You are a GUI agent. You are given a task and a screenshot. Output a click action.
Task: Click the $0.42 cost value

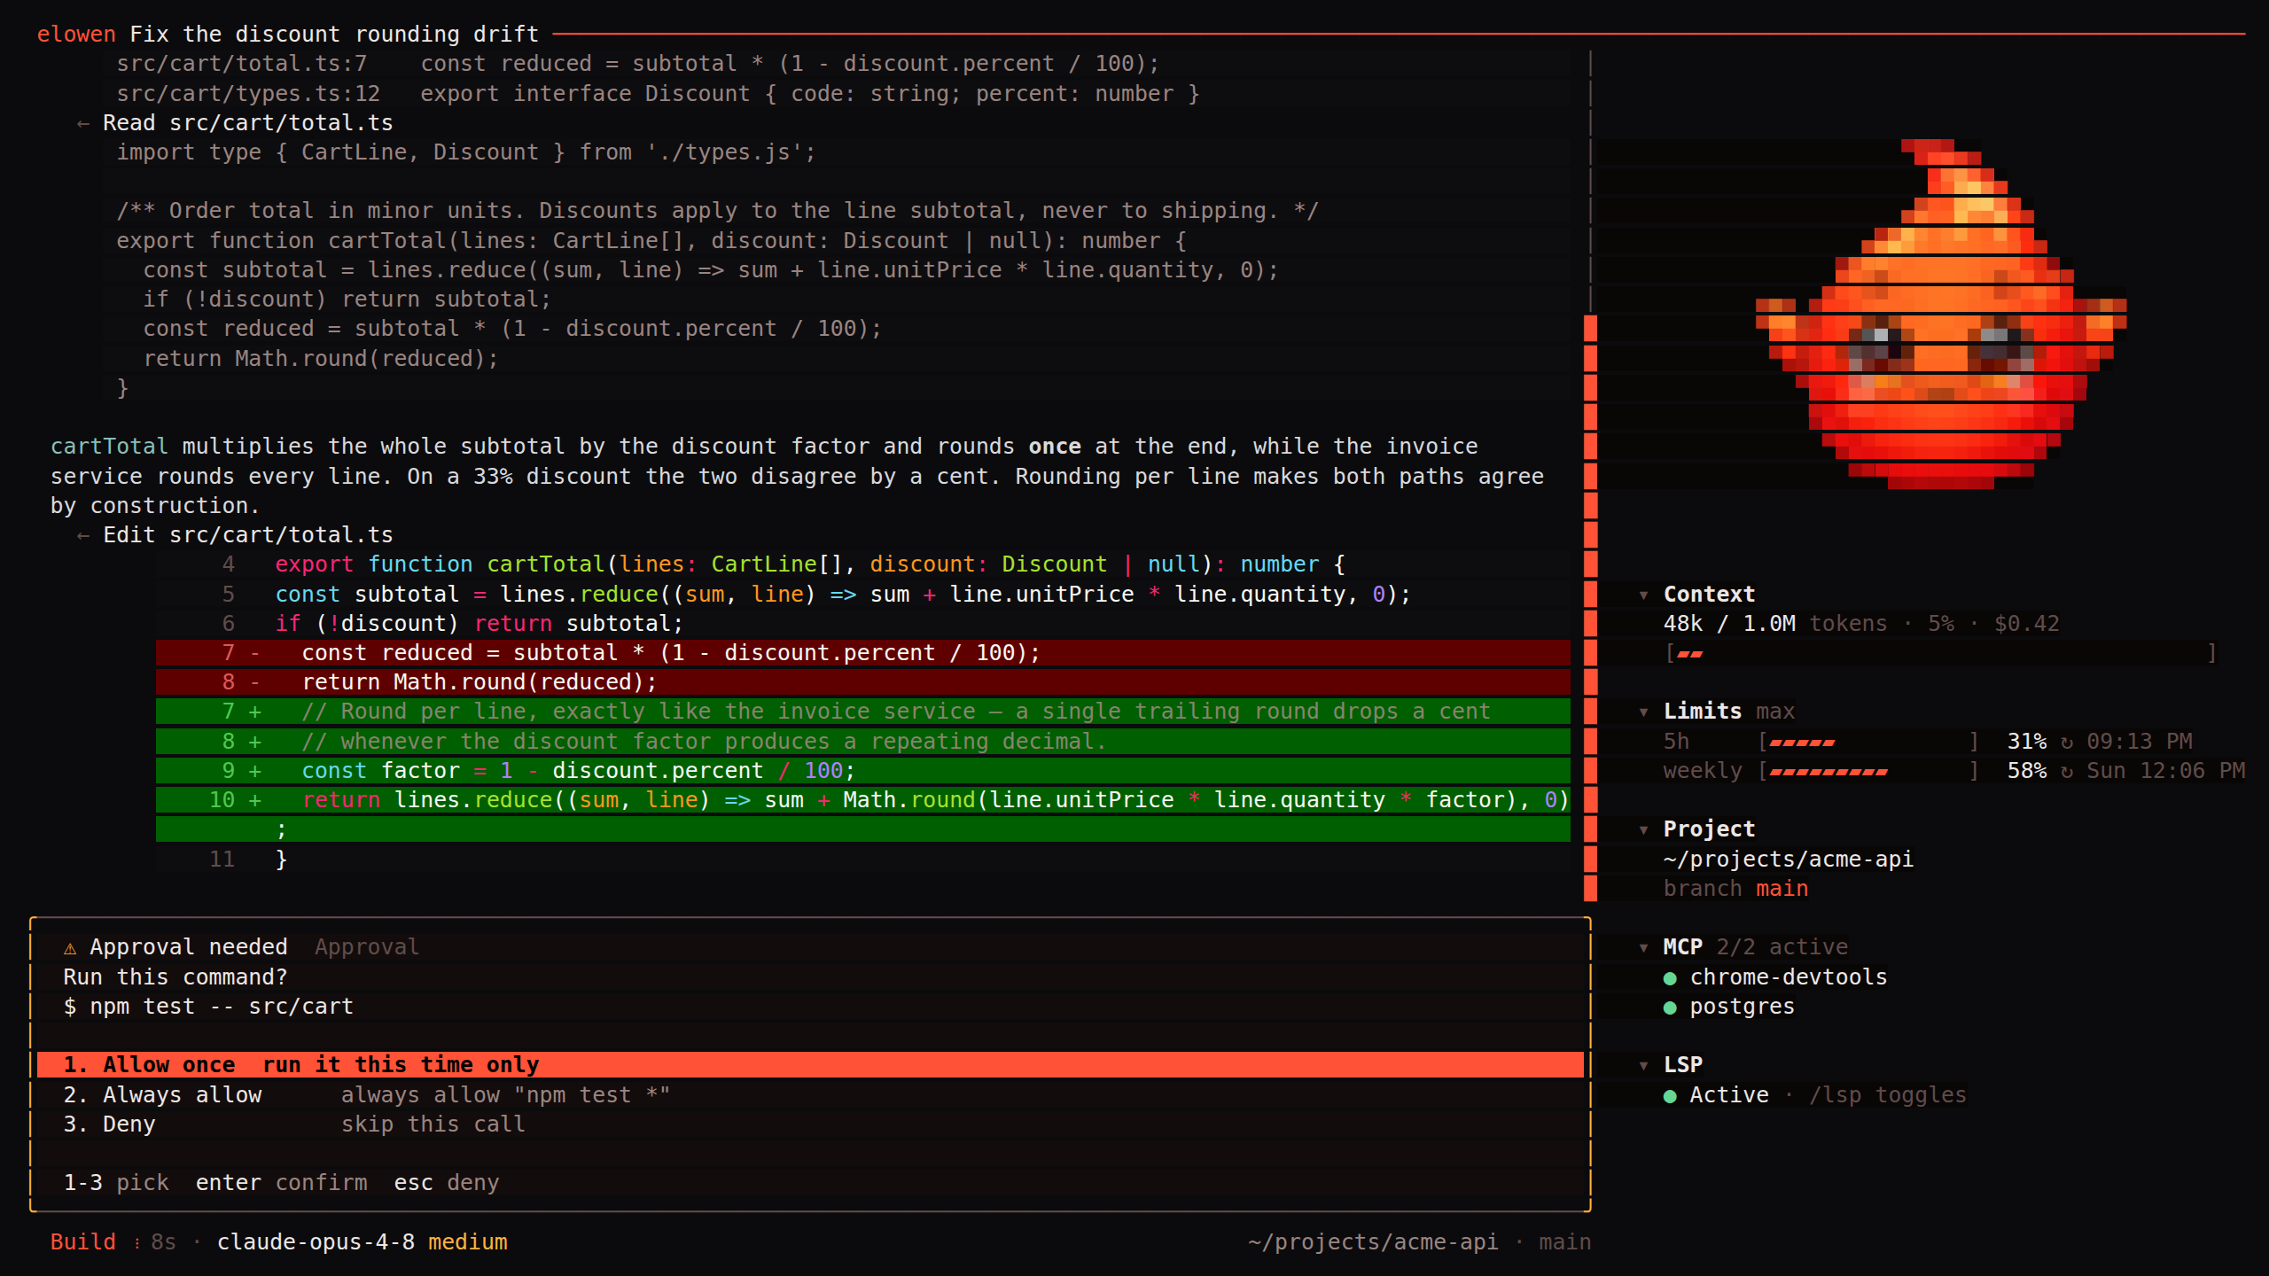click(x=2027, y=624)
